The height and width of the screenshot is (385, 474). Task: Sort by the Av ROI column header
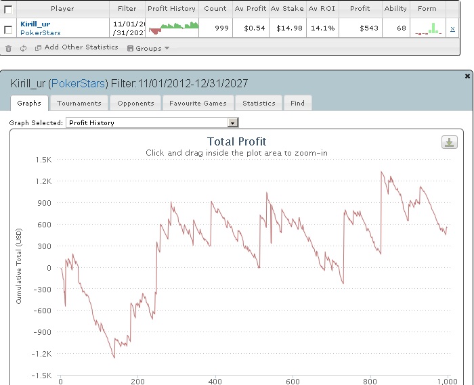322,8
